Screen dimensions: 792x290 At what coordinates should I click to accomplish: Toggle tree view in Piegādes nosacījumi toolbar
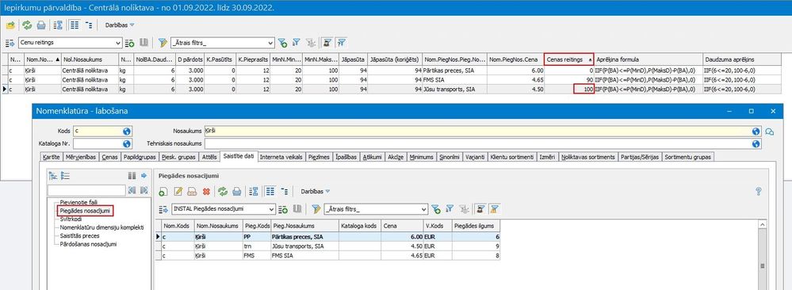tap(285, 192)
